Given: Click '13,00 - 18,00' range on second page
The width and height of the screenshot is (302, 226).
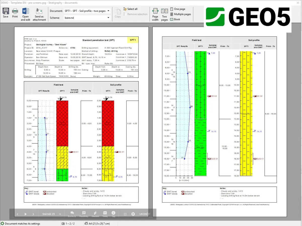Looking at the screenshot, I should point(225,147).
